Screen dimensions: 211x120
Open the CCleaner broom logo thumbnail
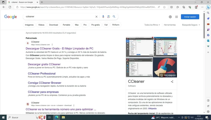click(x=165, y=67)
